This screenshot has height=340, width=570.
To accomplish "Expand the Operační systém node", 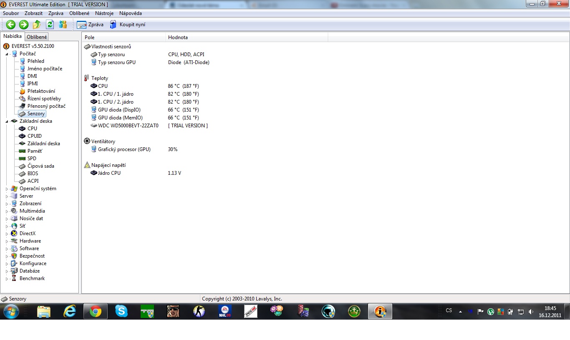I will 7,189.
